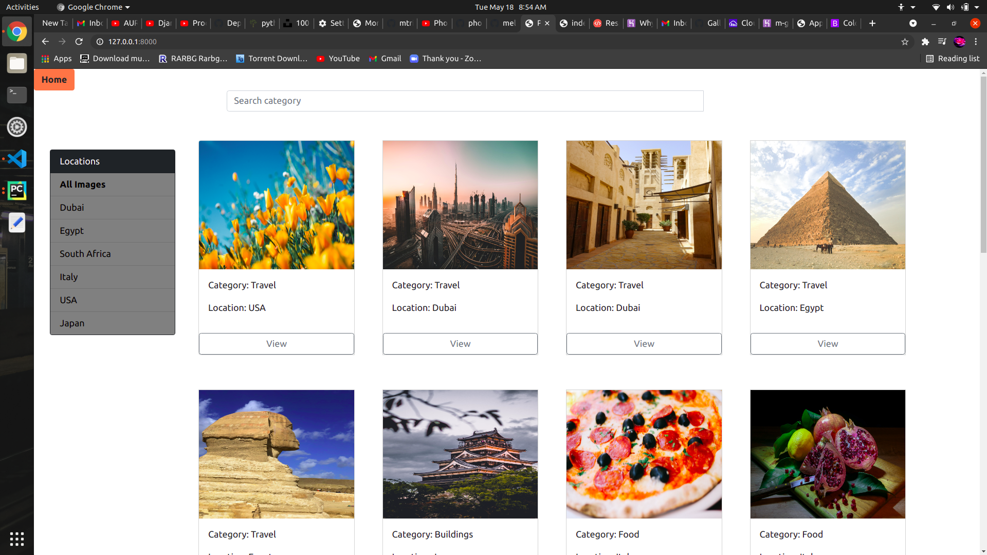This screenshot has height=555, width=987.
Task: Open Chrome profile avatar
Action: coord(959,42)
